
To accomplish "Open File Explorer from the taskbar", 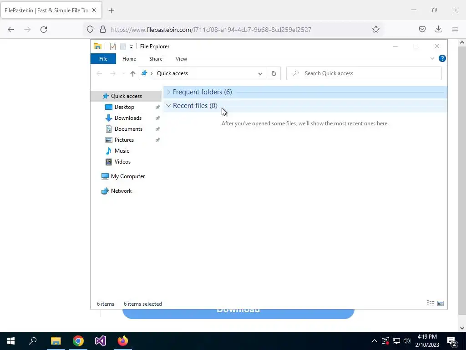I will [x=56, y=341].
